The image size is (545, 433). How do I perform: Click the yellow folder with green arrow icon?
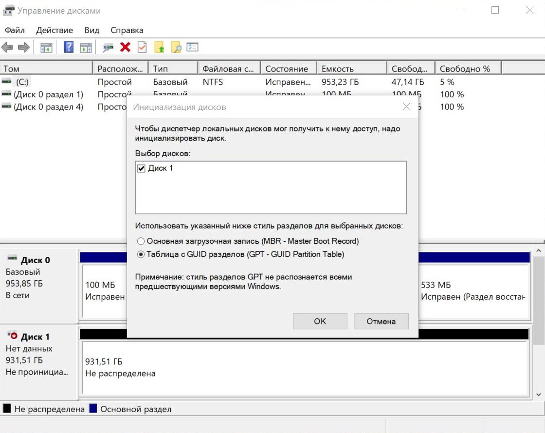tap(159, 47)
